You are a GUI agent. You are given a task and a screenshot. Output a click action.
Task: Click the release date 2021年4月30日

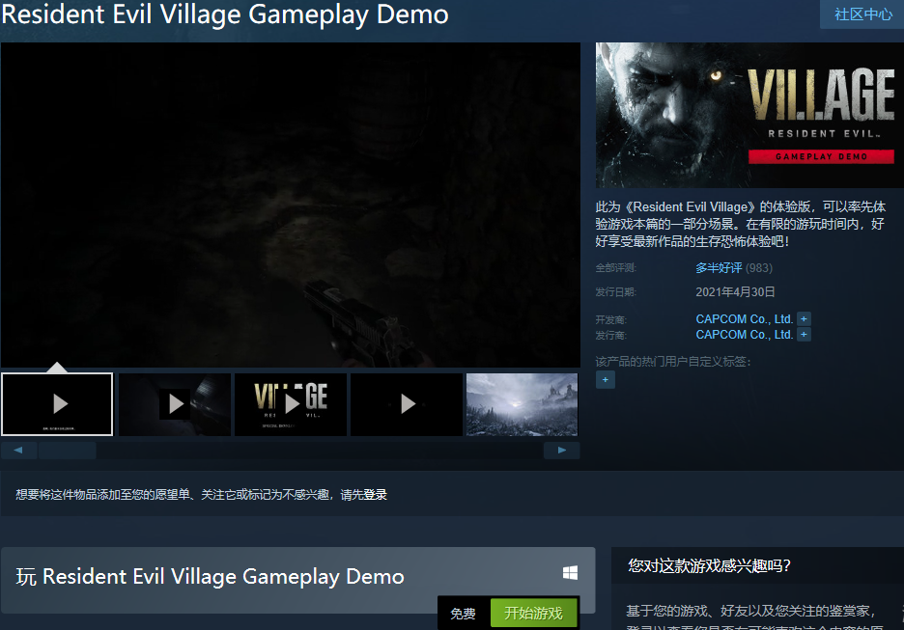(735, 292)
